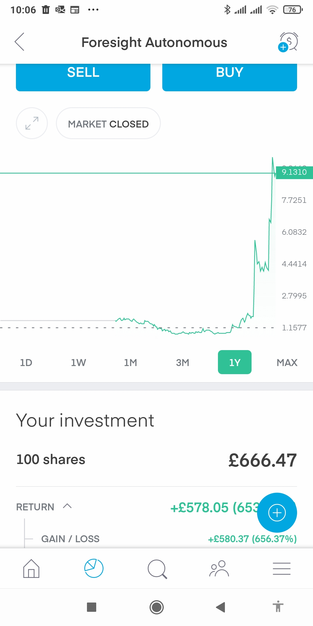Tap the search magnifier icon

pos(157,569)
